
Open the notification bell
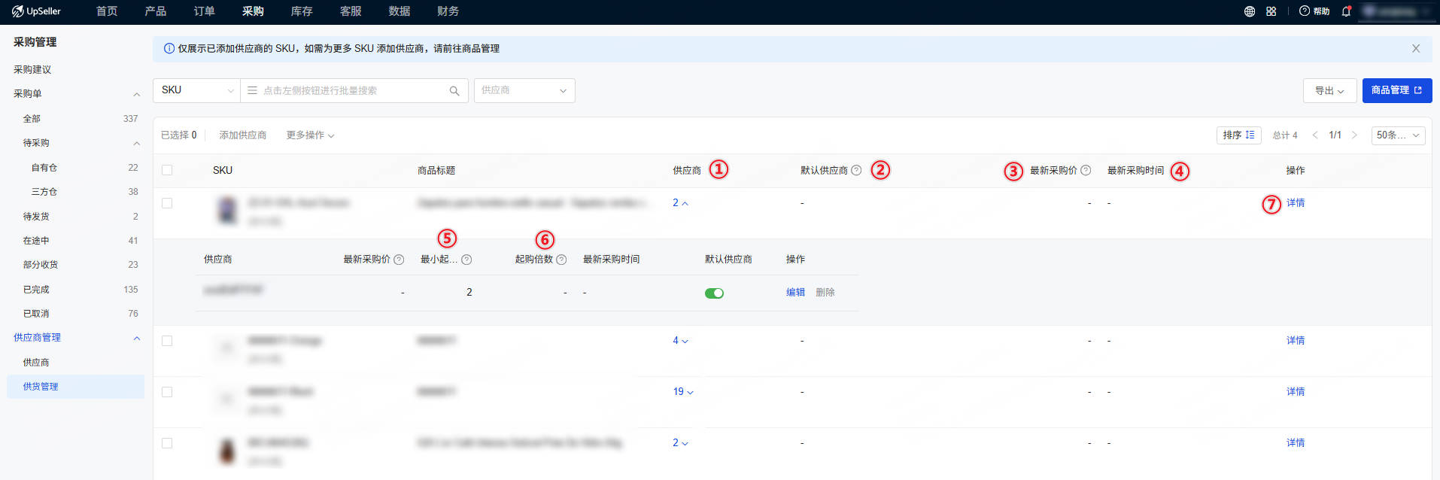[x=1347, y=11]
